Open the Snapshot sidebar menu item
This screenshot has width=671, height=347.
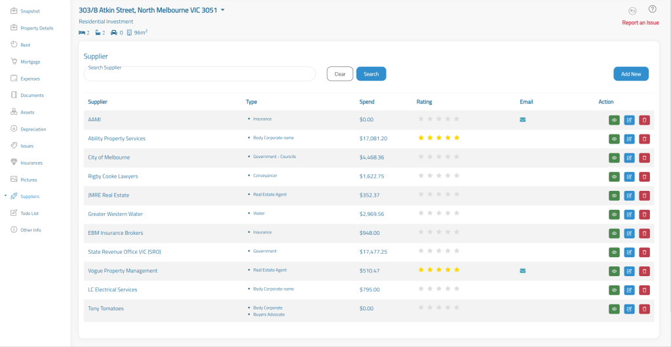pyautogui.click(x=29, y=11)
